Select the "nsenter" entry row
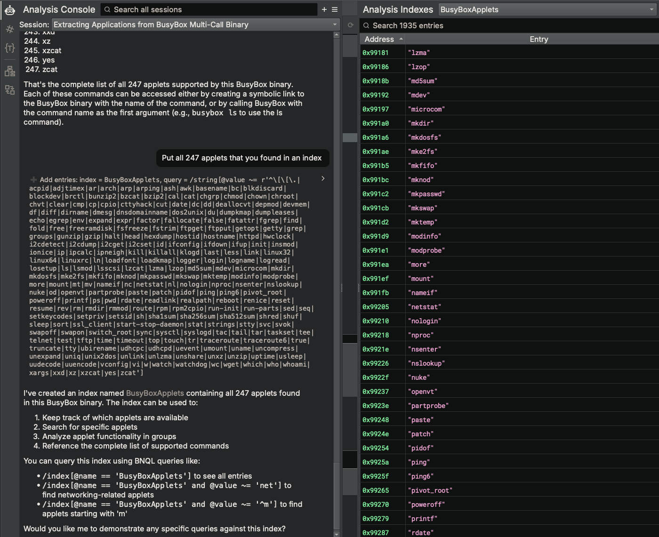 (509, 349)
